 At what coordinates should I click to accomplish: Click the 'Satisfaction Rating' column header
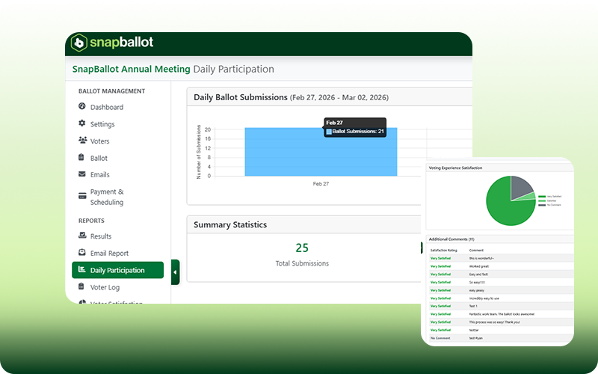[x=443, y=251]
